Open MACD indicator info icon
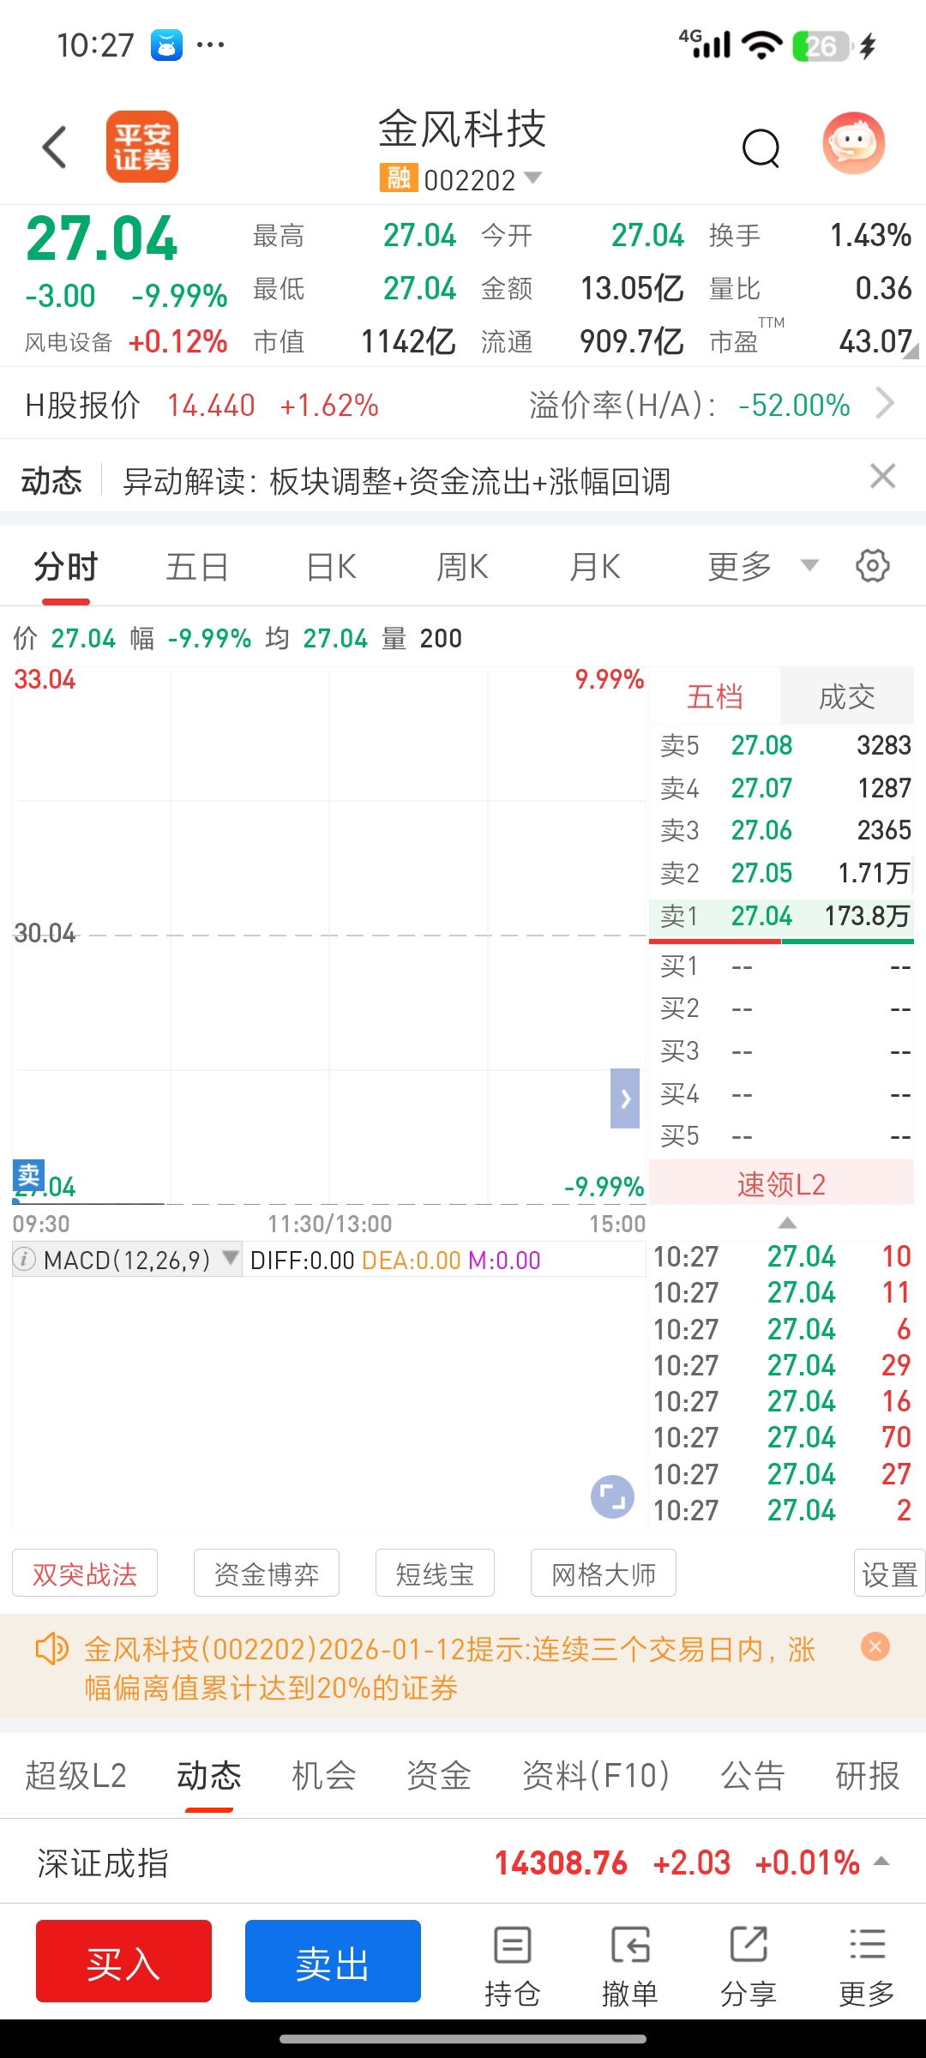 pyautogui.click(x=26, y=1260)
